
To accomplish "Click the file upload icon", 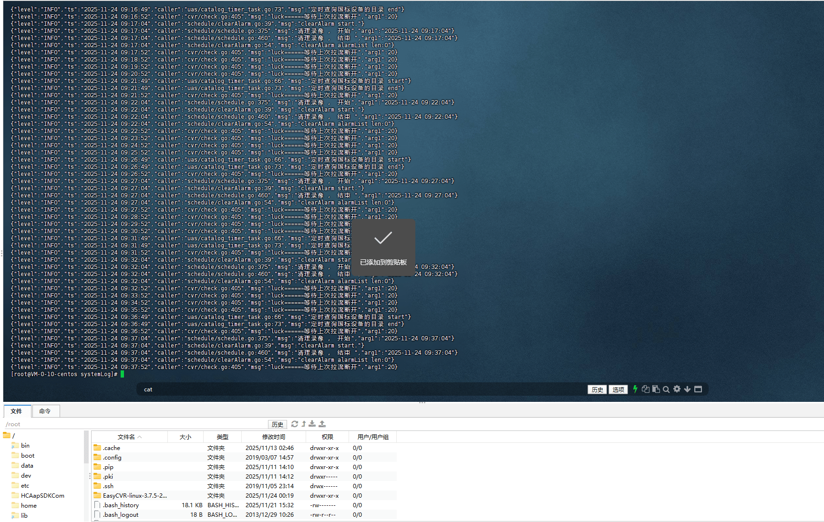I will click(x=322, y=424).
